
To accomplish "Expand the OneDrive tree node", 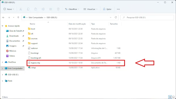I will point(2,62).
